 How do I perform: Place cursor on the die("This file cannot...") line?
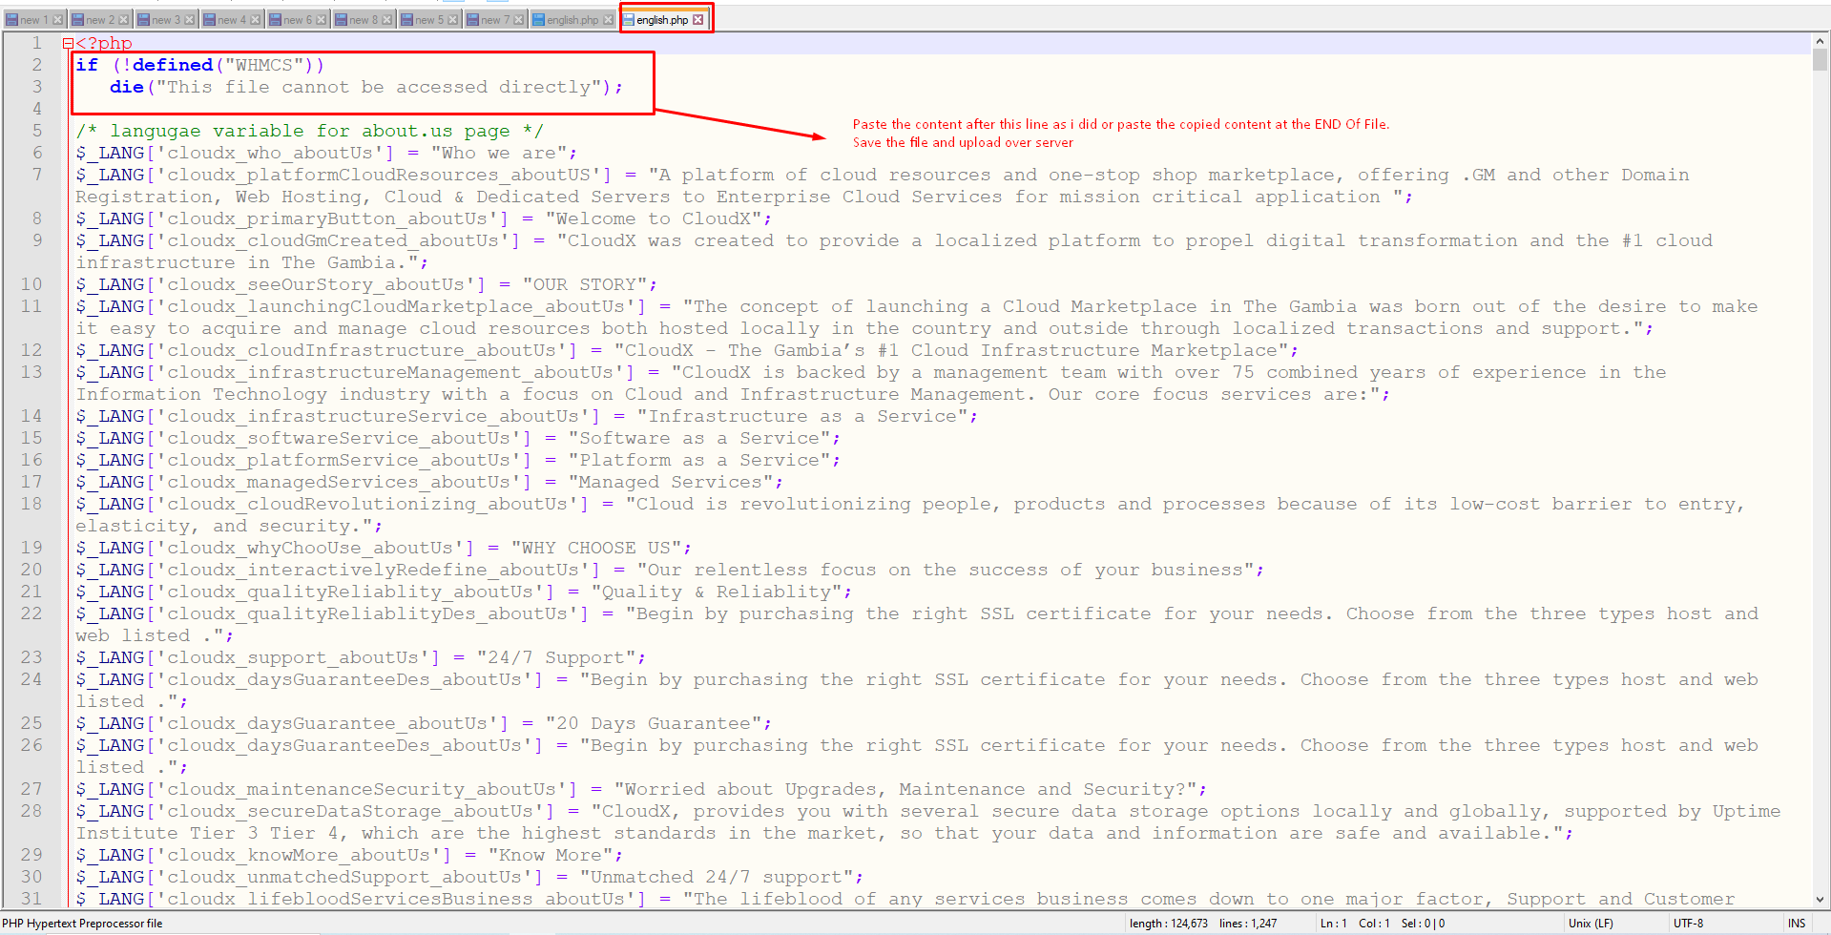366,87
